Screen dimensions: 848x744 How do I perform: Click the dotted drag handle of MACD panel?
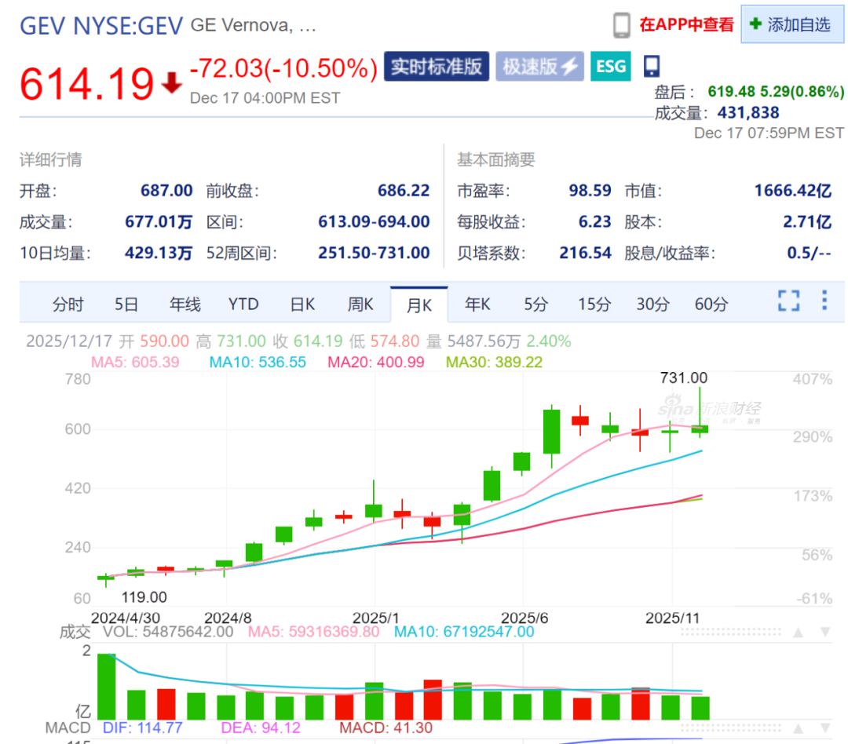731,729
